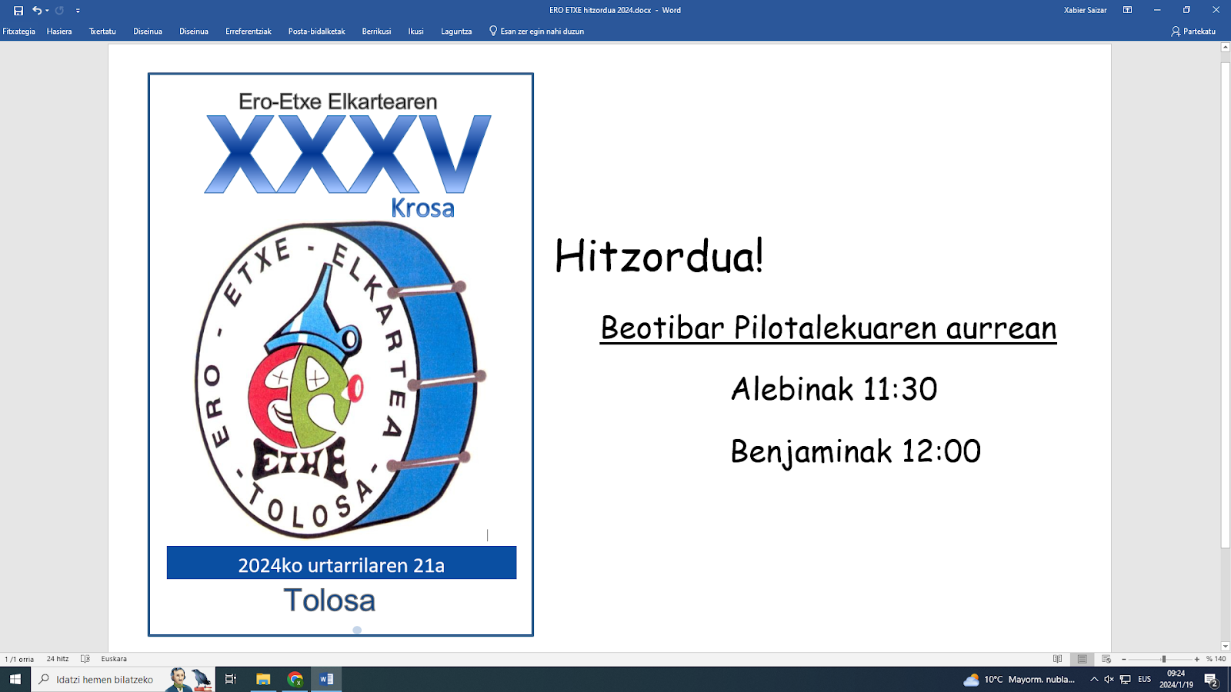Viewport: 1231px width, 692px height.
Task: Click the Beotibar Pilotalekuaren aurrean line
Action: click(x=829, y=328)
